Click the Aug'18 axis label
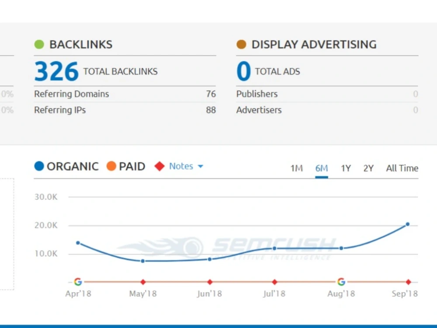This screenshot has height=328, width=437. click(x=341, y=294)
